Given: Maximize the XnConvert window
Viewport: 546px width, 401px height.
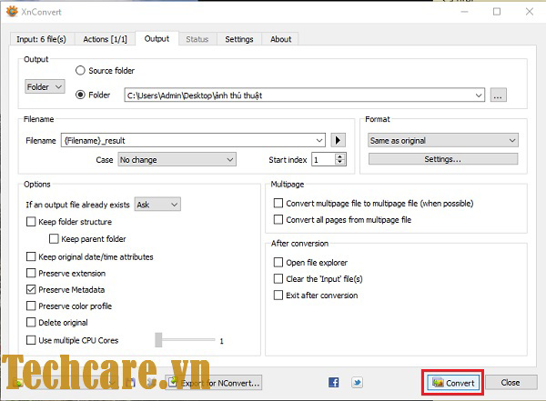Looking at the screenshot, I should [x=497, y=12].
